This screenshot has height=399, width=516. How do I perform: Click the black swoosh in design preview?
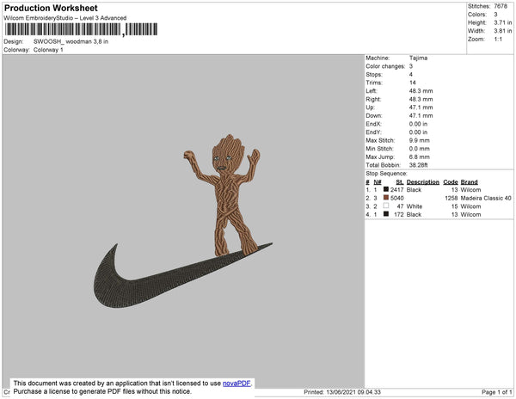click(x=182, y=276)
